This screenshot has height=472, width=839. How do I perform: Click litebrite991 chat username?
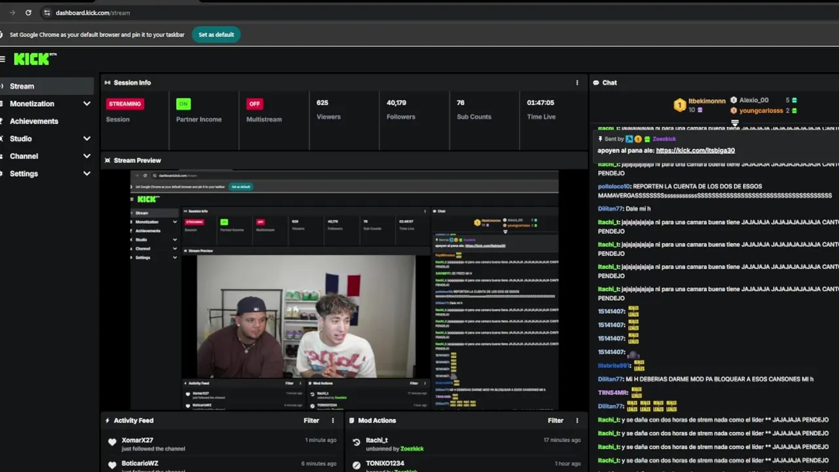tap(614, 366)
